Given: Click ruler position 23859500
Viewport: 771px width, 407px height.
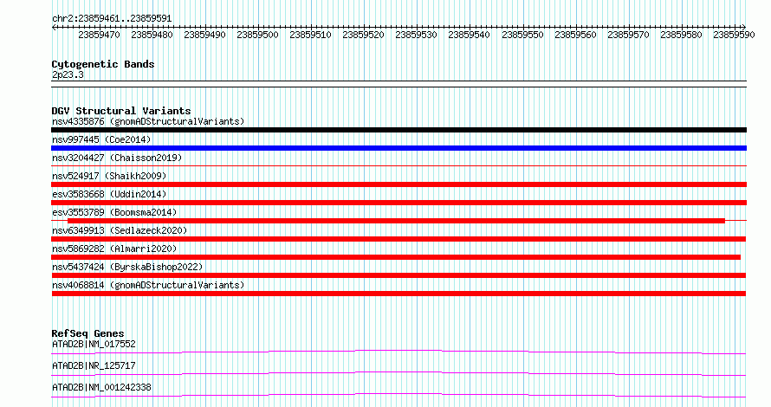Looking at the screenshot, I should click(x=257, y=35).
